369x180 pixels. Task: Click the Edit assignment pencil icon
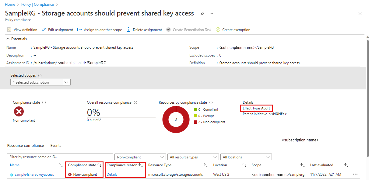click(44, 30)
